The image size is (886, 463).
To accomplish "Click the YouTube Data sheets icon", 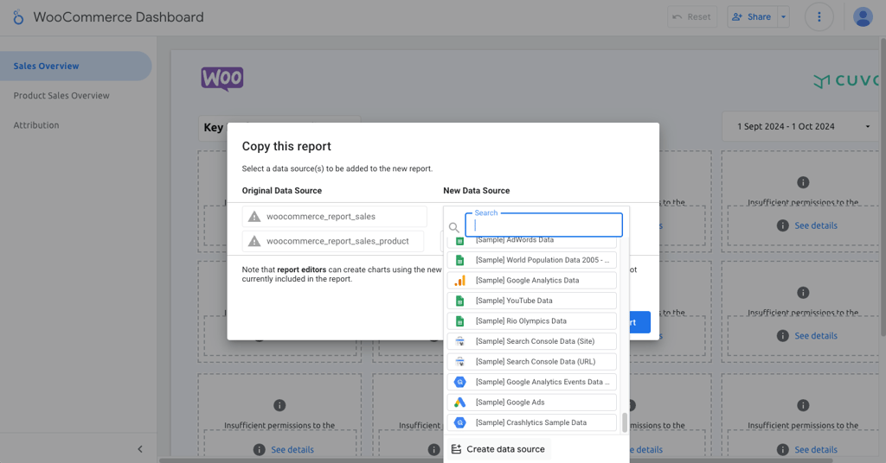I will [x=460, y=301].
